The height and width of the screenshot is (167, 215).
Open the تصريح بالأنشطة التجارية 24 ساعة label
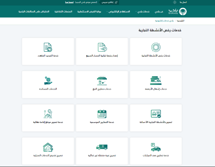[156, 122]
